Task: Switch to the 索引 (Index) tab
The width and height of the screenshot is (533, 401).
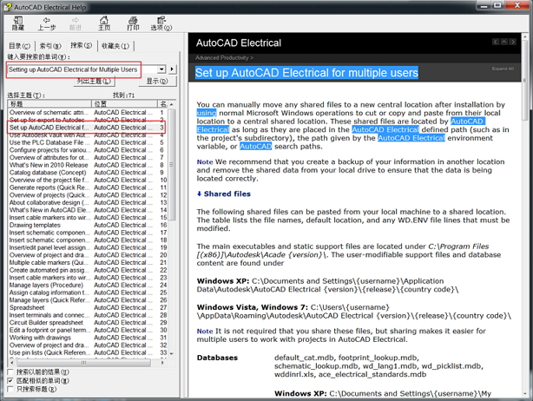Action: 50,45
